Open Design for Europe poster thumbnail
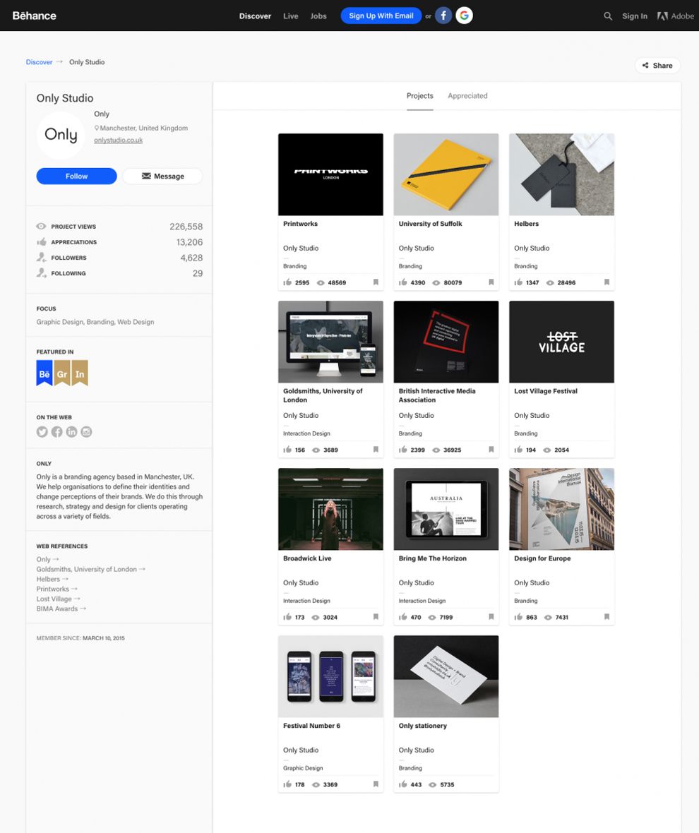Viewport: 699px width, 833px height. pyautogui.click(x=561, y=509)
